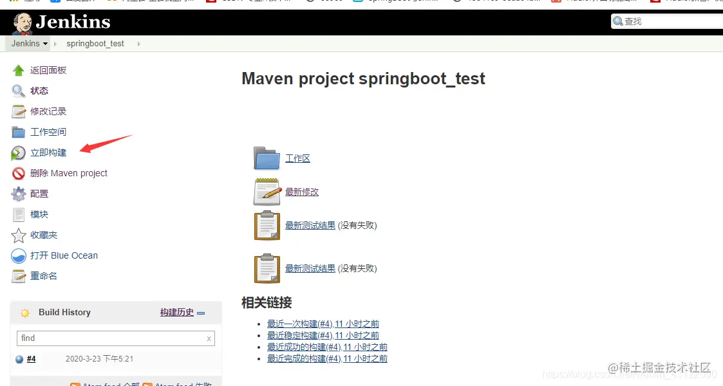723x386 pixels.
Task: Click the sun weather icon in Build History
Action: coord(25,313)
